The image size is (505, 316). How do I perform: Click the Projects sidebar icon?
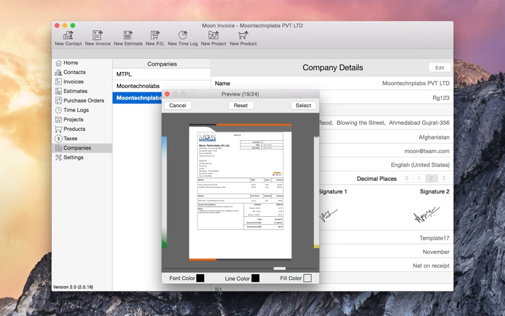[x=58, y=119]
